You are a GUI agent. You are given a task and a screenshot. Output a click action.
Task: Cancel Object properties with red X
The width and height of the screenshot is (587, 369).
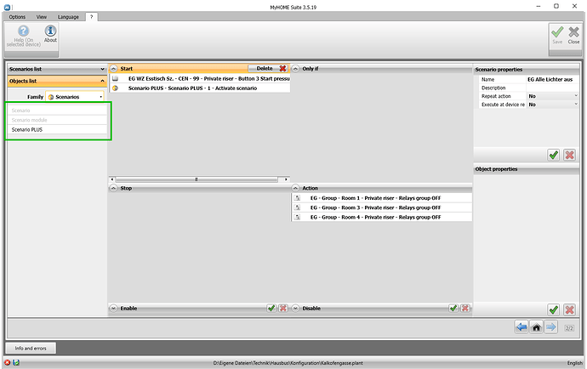[x=569, y=309]
